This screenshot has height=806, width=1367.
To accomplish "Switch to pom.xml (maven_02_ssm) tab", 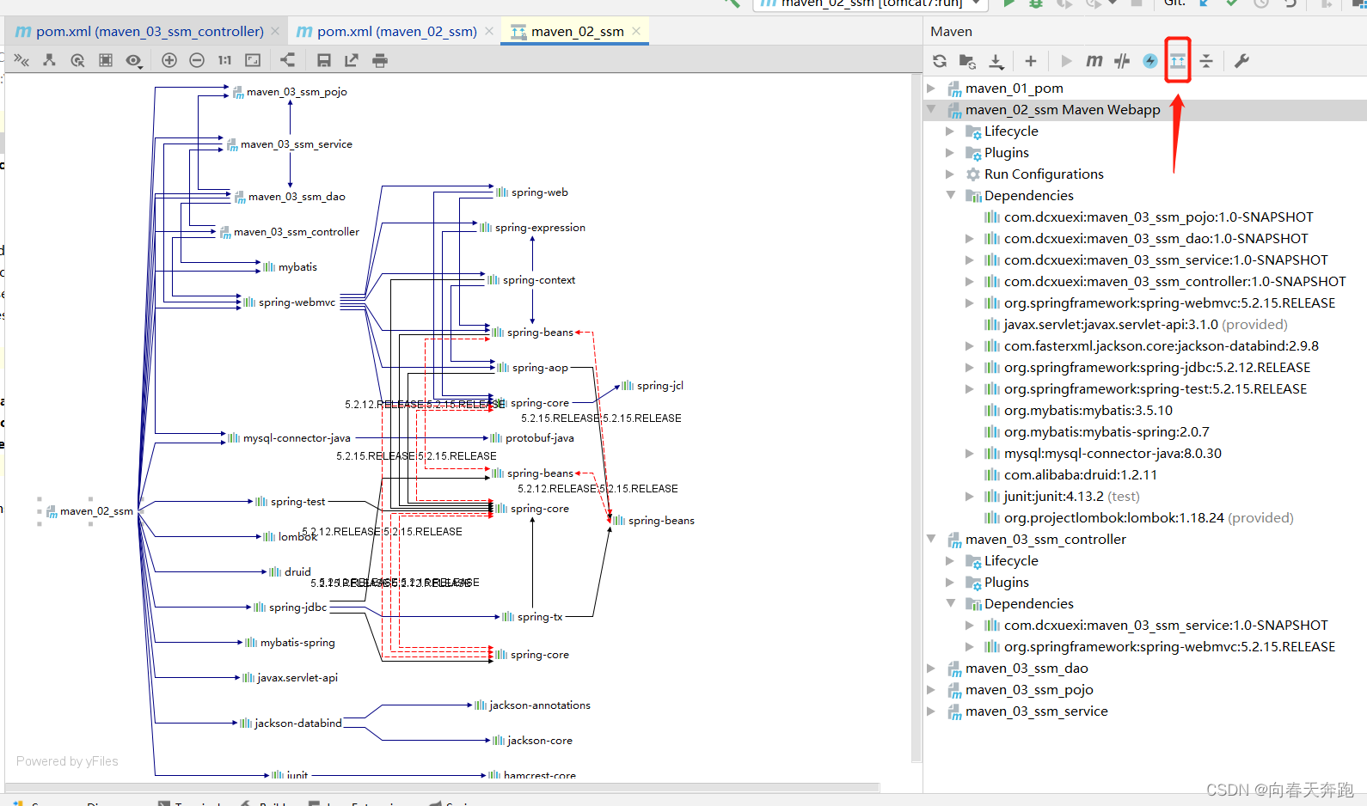I will click(396, 32).
